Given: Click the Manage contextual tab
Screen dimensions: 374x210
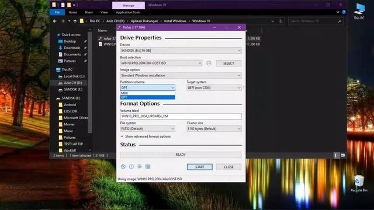Looking at the screenshot, I should click(129, 5).
